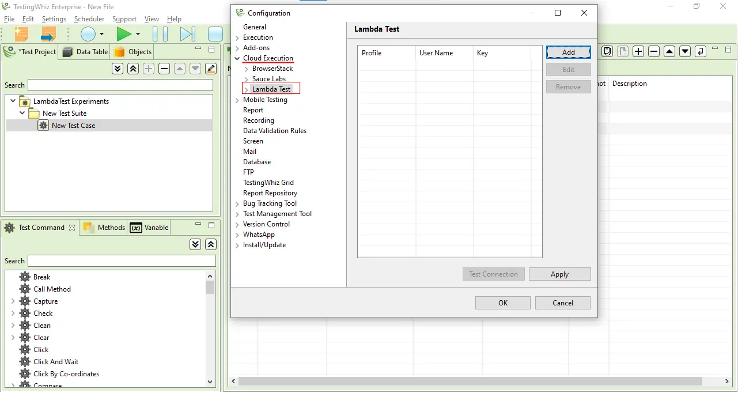Create a new test case with the orange note icon
Screen dimensions: 738x393
pos(21,34)
